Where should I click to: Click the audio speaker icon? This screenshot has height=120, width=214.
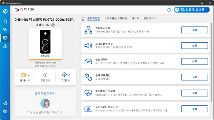click(x=88, y=46)
